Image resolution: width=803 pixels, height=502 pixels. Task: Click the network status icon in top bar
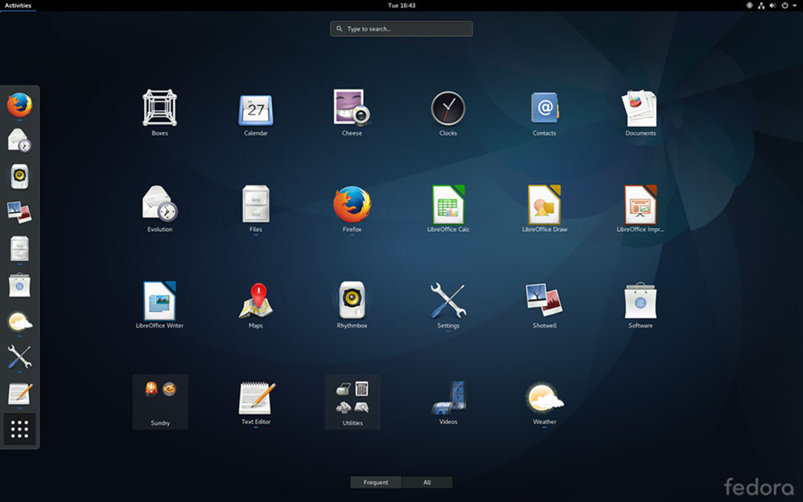tap(761, 5)
